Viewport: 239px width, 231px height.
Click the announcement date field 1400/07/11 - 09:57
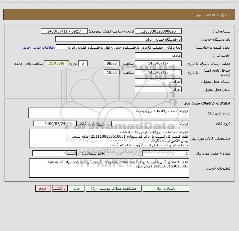pos(64,31)
